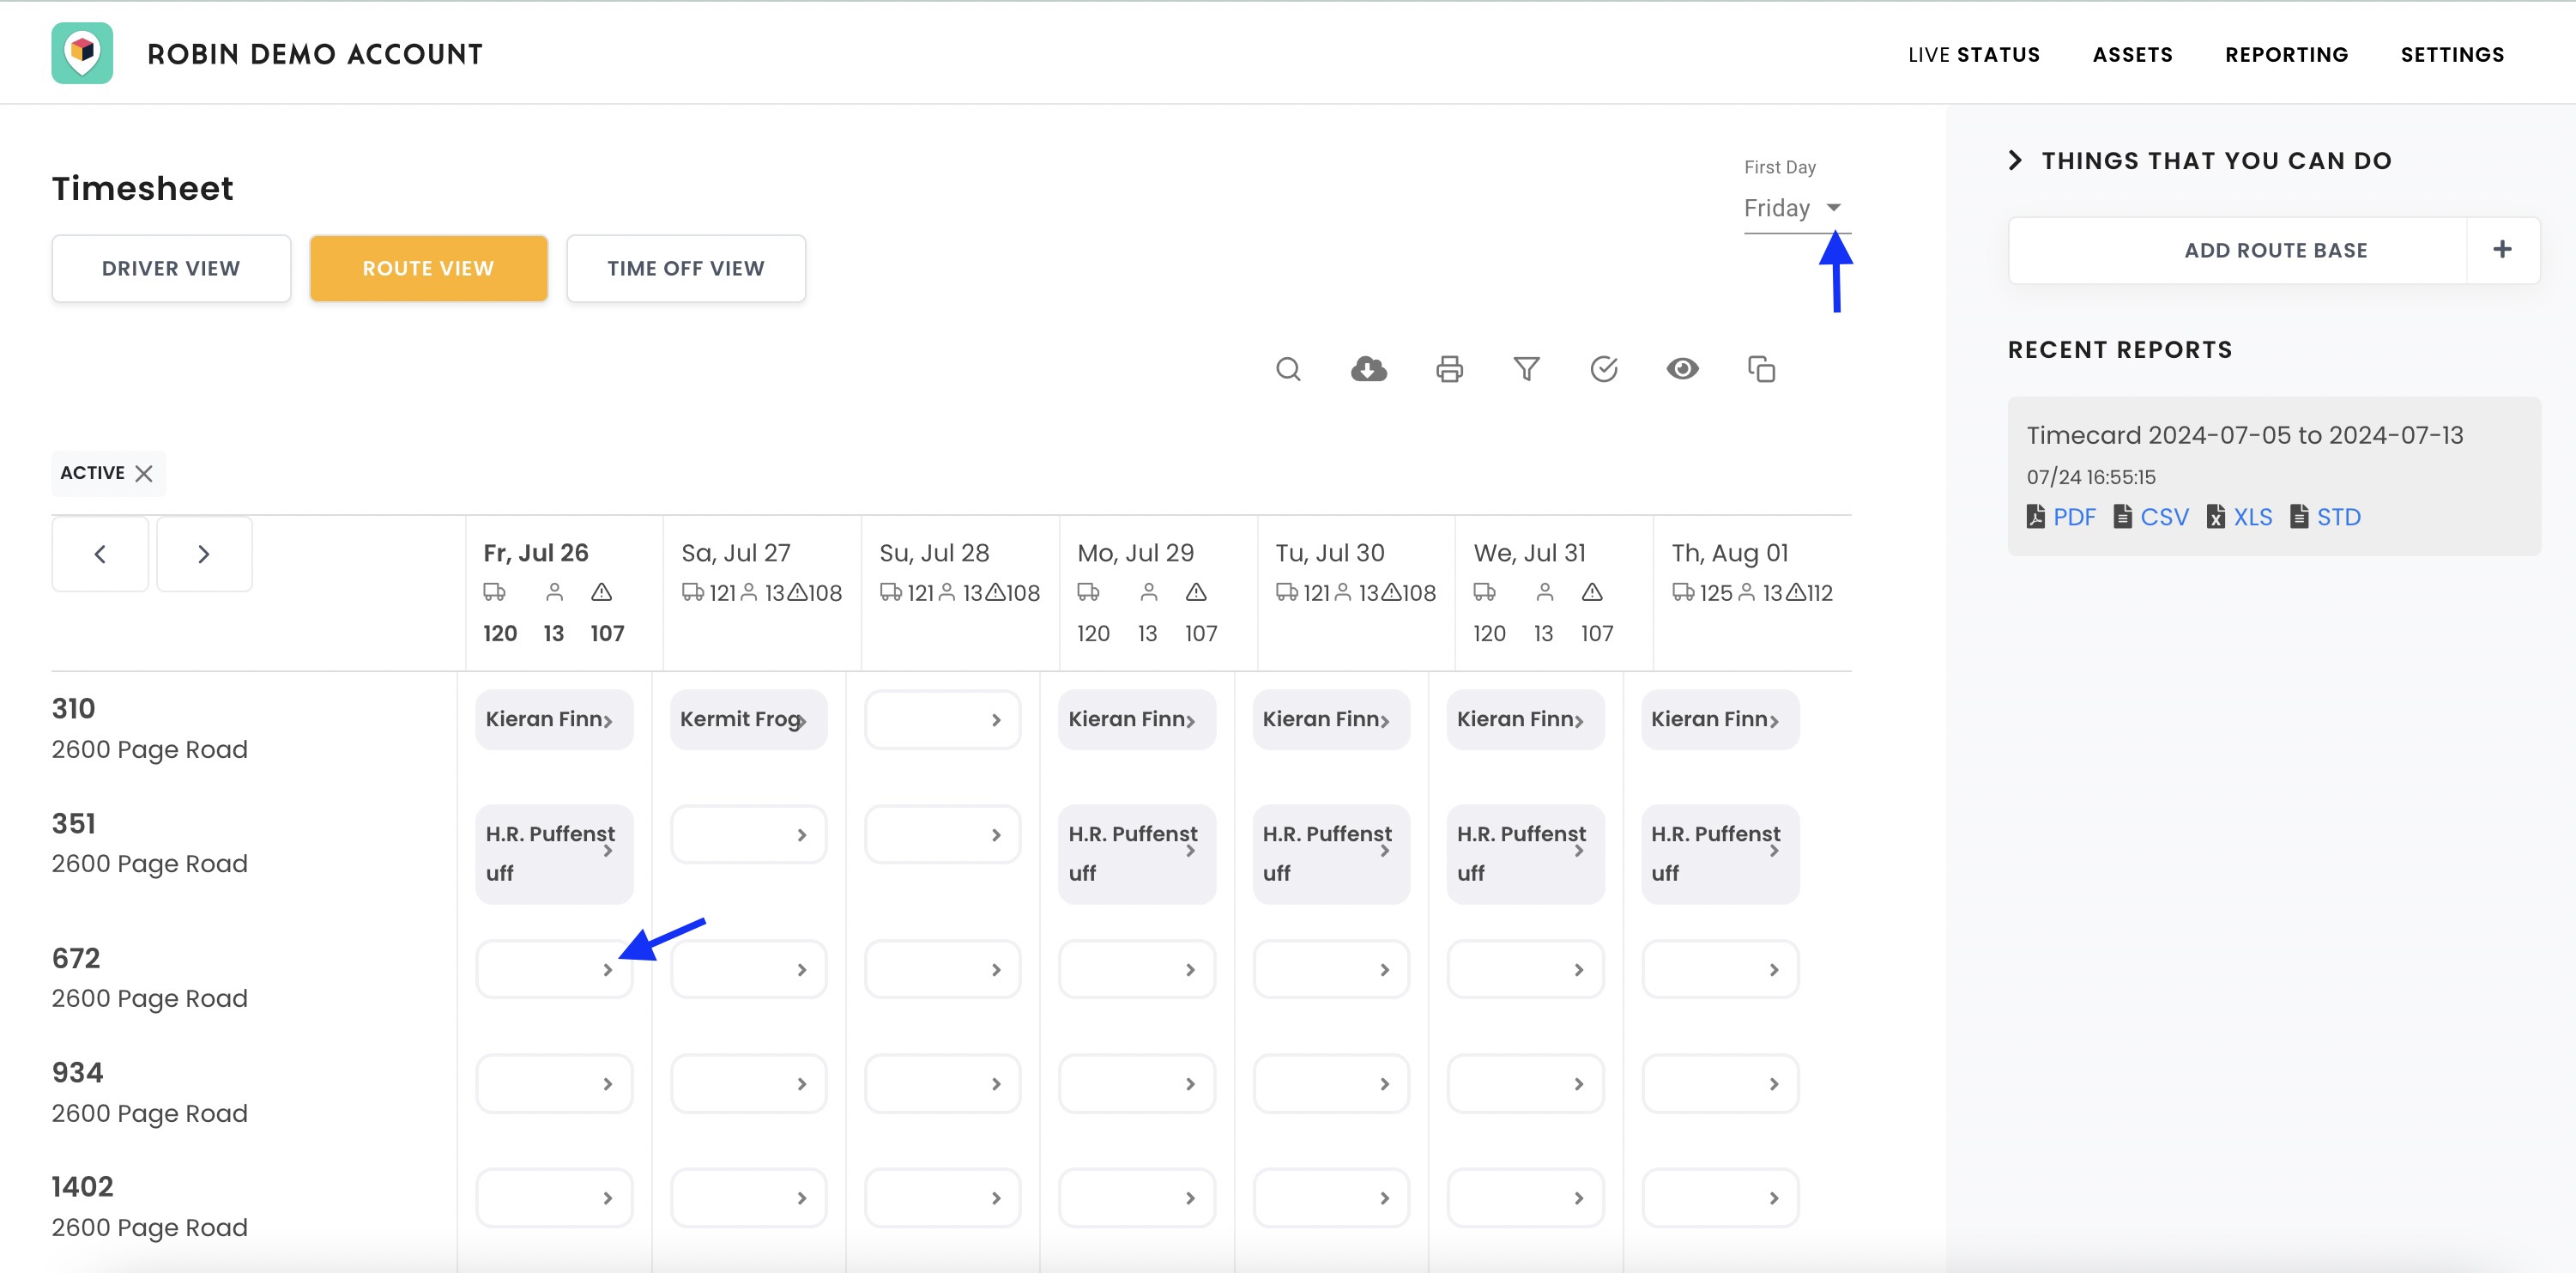Open the Assets menu
The width and height of the screenshot is (2576, 1273).
[x=2132, y=55]
